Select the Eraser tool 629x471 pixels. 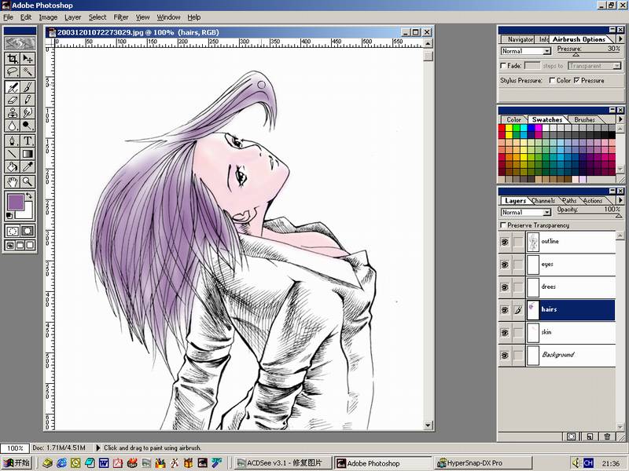tap(13, 100)
